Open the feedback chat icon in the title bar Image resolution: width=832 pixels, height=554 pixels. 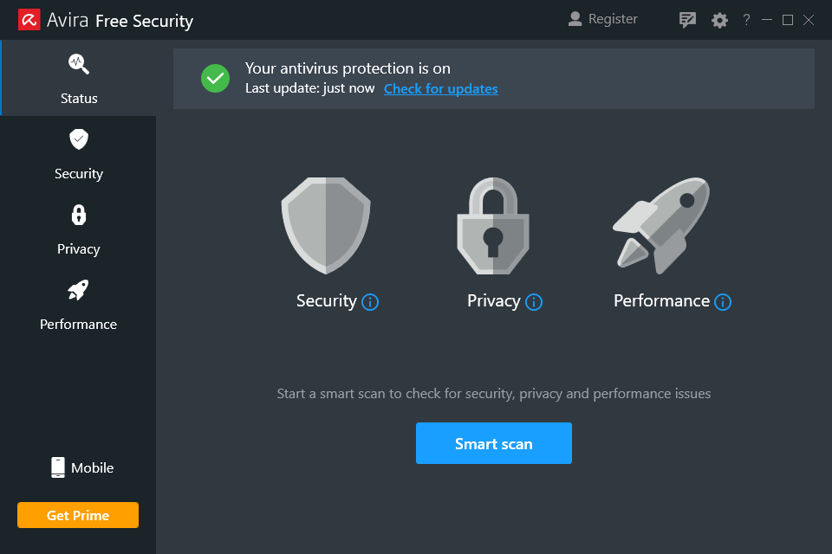click(x=687, y=19)
